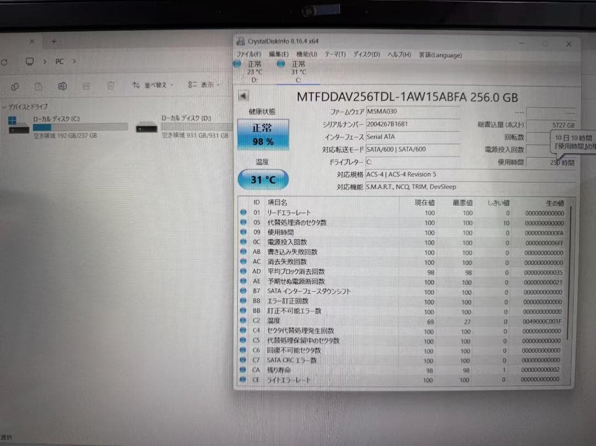Click the left arrow to switch disks

tap(243, 95)
